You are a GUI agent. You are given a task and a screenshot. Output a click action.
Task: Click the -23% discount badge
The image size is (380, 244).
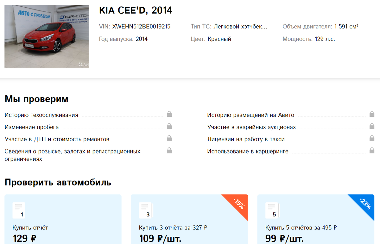(x=365, y=203)
